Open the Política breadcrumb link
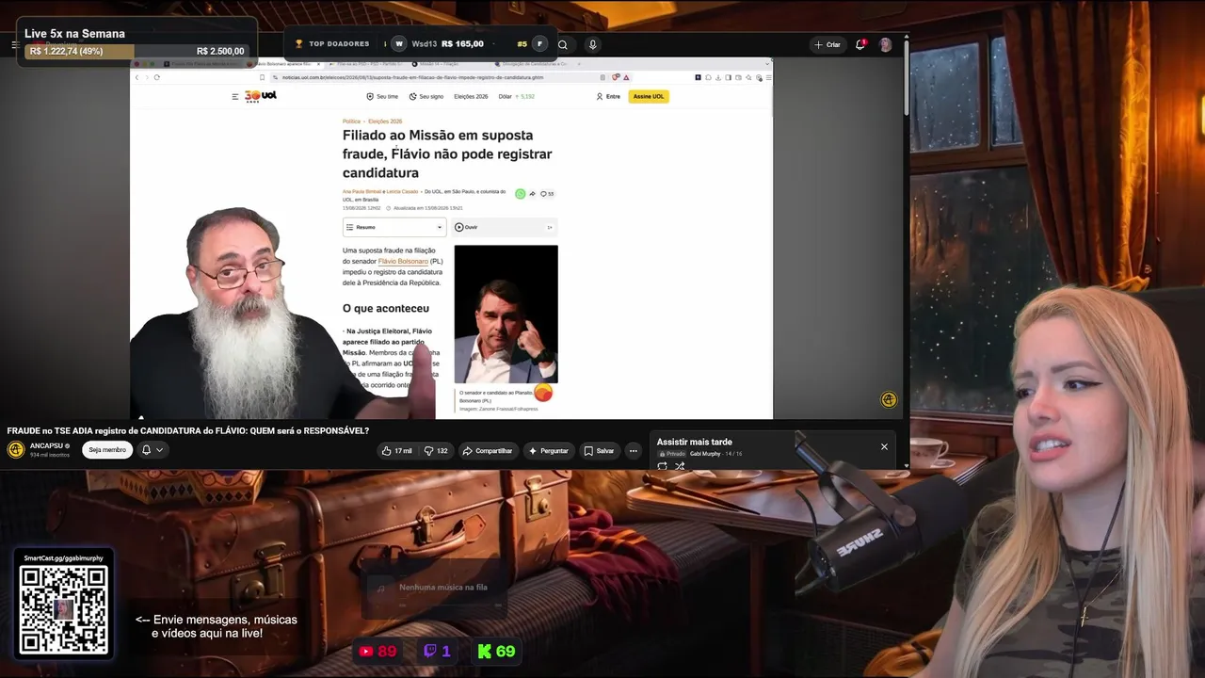 (351, 121)
